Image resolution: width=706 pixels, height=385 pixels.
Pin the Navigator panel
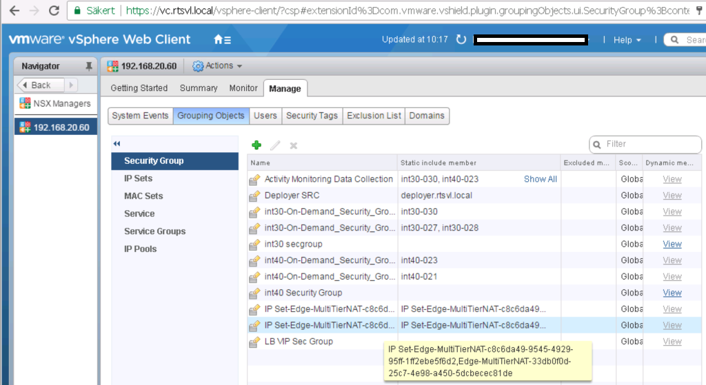(89, 66)
